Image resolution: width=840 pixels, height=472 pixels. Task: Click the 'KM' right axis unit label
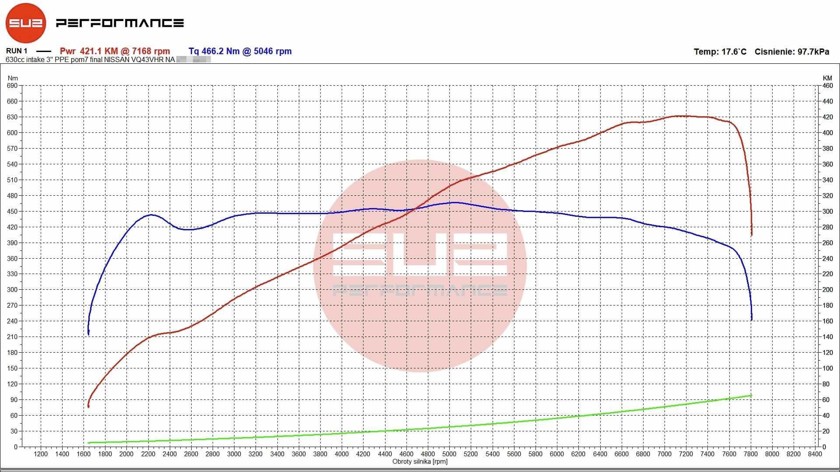(827, 78)
